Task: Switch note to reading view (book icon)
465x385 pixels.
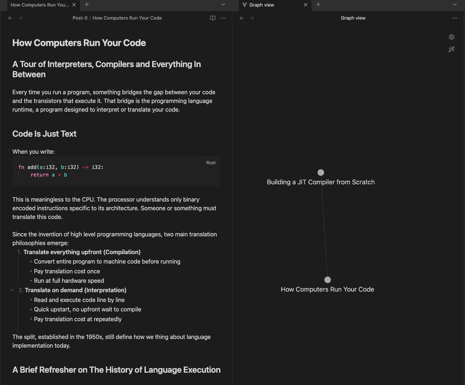Action: click(212, 18)
